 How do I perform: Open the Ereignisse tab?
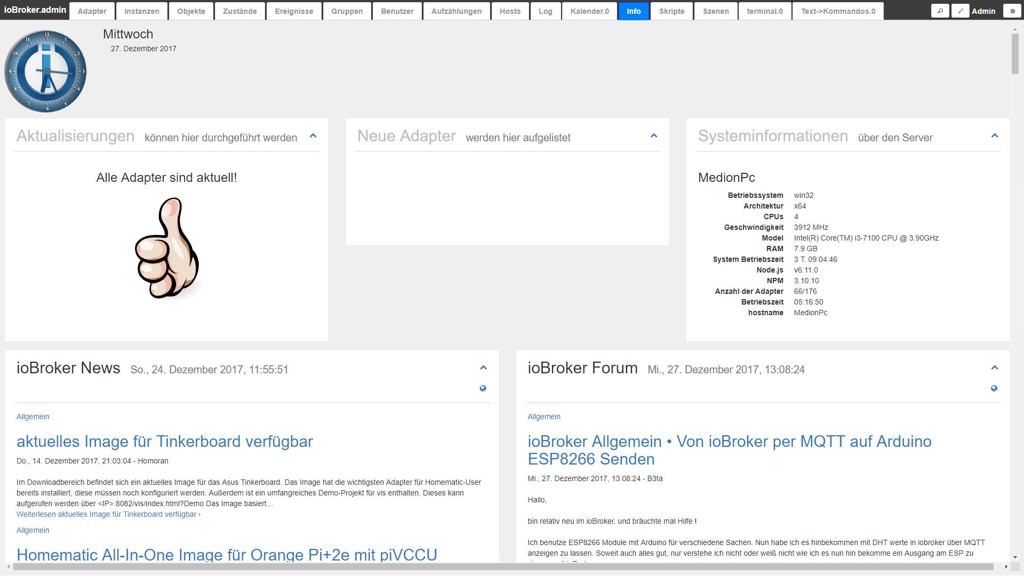pyautogui.click(x=294, y=11)
